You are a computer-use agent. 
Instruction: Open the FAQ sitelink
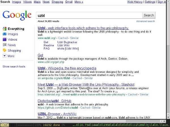pyautogui.click(x=47, y=49)
